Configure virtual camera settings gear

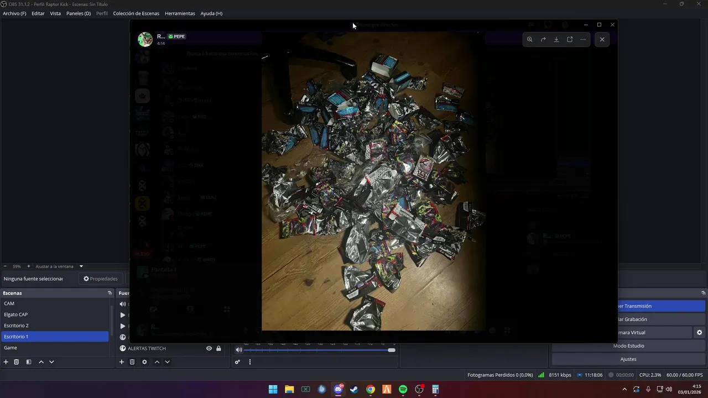point(699,332)
